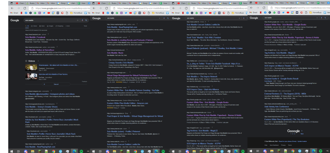330x153 pixels.
Task: Open Netflix bookmark in leftmost browser window
Action: (x=22, y=13)
